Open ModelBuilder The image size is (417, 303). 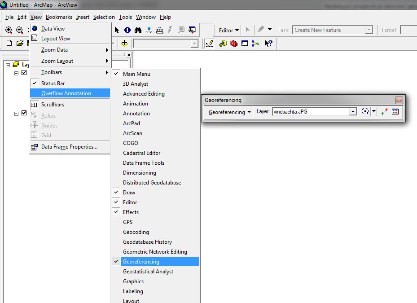(x=255, y=44)
